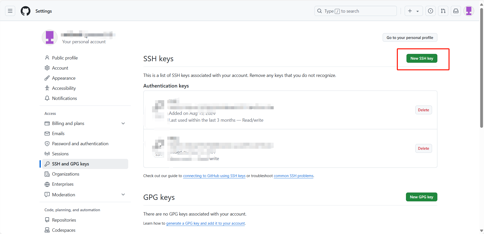Expand the Billing and plans section
Viewport: 484px width, 234px height.
(x=123, y=123)
